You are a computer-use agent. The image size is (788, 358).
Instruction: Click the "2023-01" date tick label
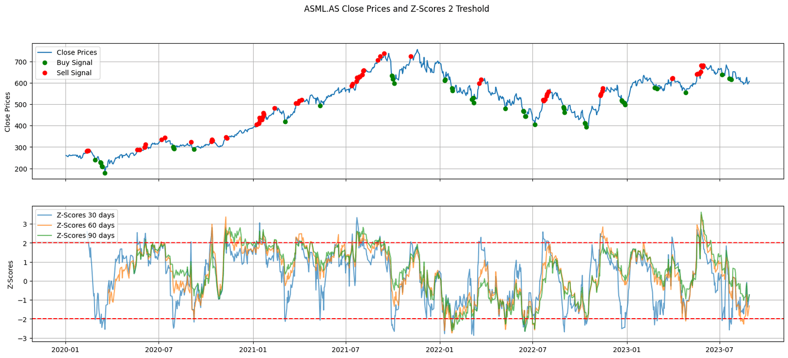[x=627, y=350]
